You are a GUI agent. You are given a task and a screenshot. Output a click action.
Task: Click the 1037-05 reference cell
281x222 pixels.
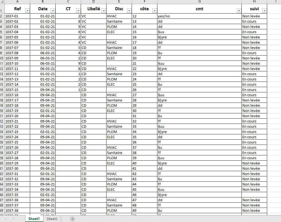[x=17, y=37]
